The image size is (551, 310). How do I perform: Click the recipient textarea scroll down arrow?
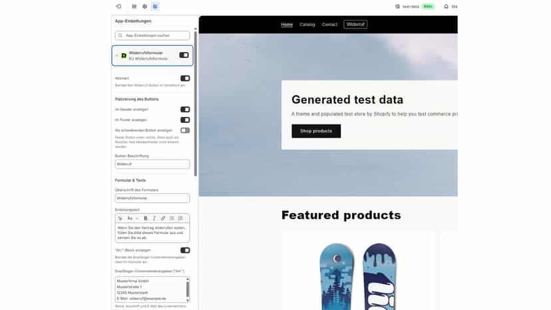188,300
